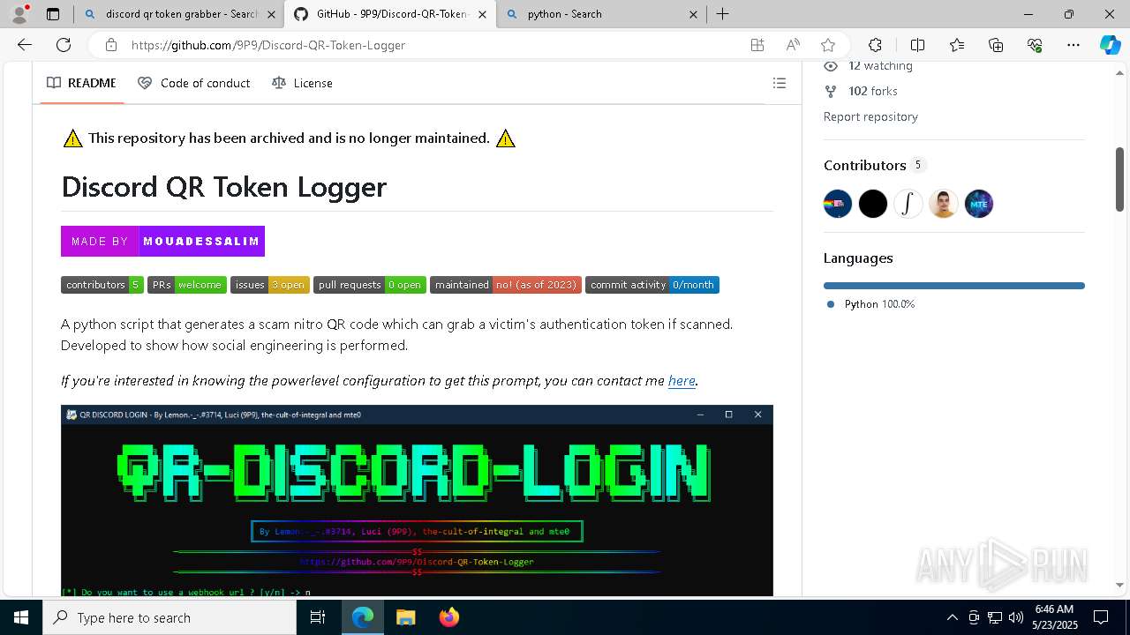Screen dimensions: 1130x635
Task: Click the blue Python language bar
Action: 954,286
